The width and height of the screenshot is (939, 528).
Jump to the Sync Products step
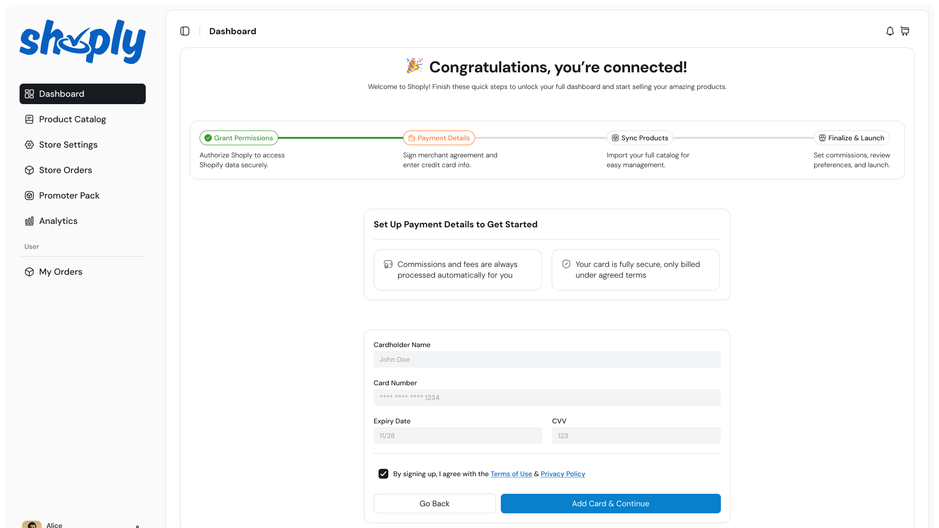(640, 138)
